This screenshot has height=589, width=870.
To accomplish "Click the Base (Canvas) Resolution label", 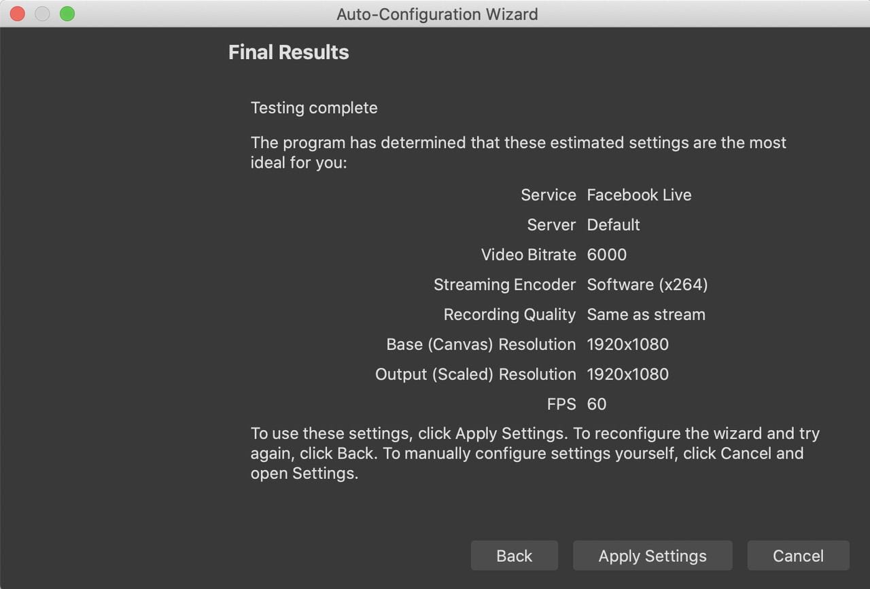I will [x=481, y=344].
